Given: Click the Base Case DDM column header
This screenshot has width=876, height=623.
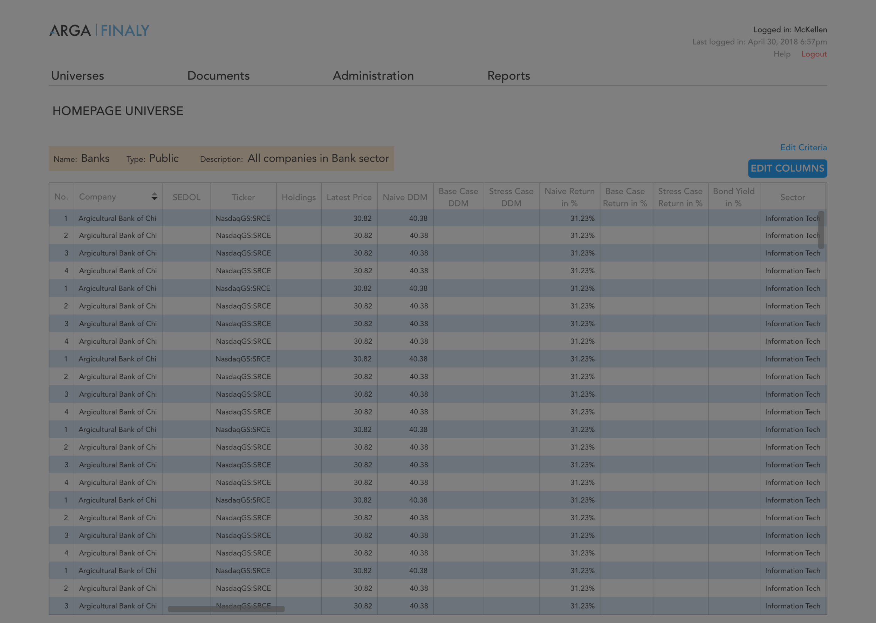Looking at the screenshot, I should (458, 197).
